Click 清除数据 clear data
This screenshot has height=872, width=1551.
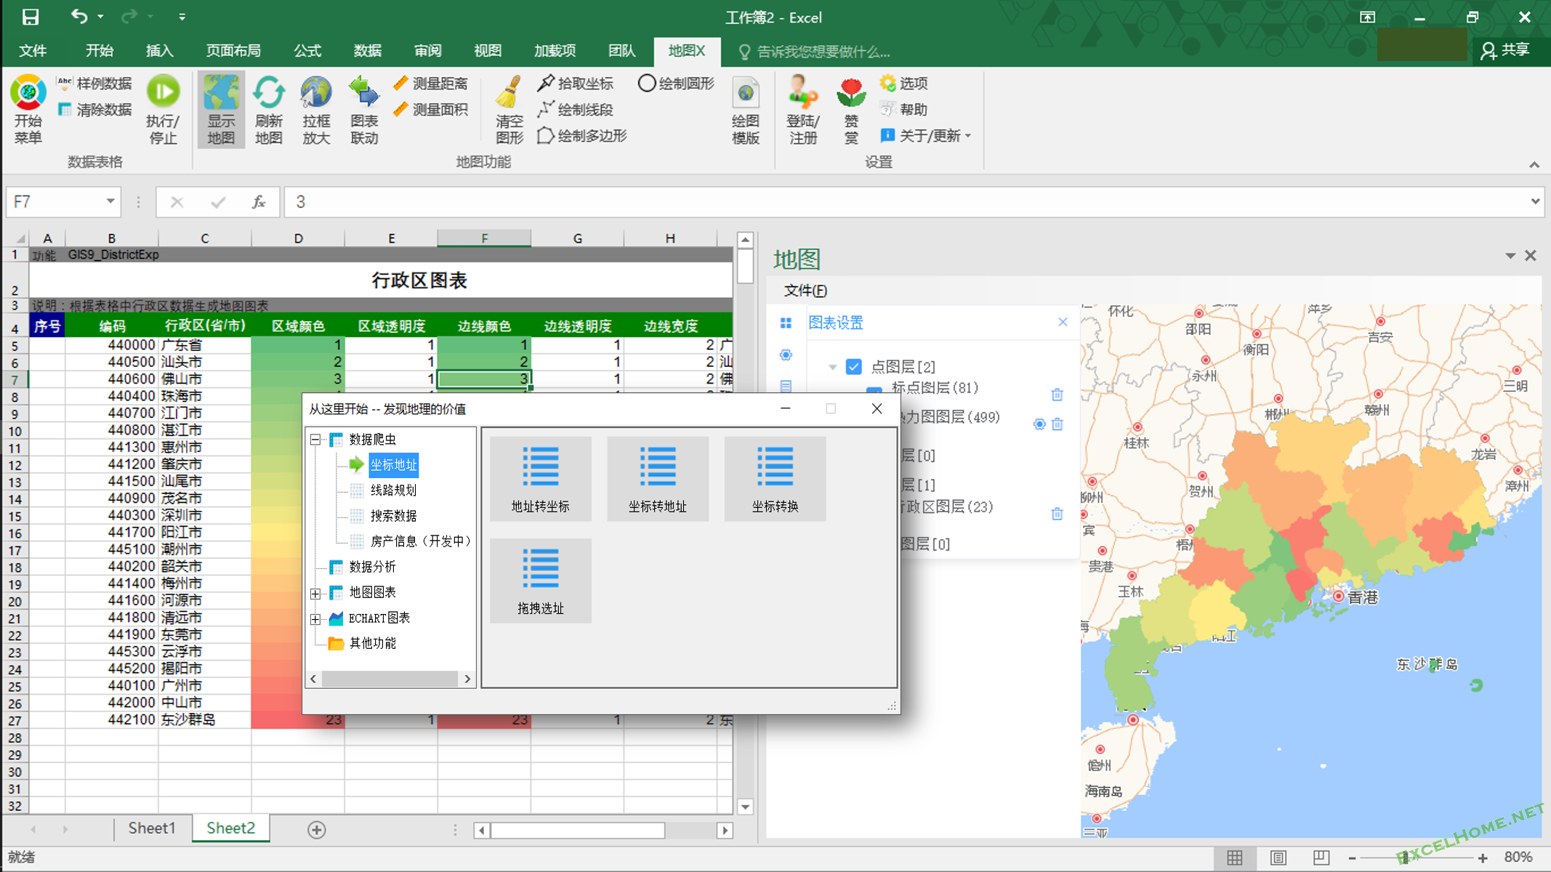[94, 110]
